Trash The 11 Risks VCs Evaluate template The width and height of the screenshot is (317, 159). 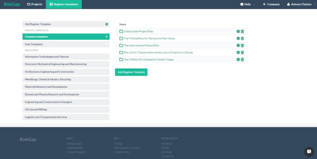click(x=242, y=60)
